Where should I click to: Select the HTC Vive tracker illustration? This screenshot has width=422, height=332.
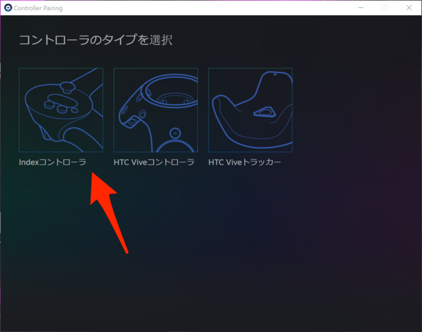[250, 110]
